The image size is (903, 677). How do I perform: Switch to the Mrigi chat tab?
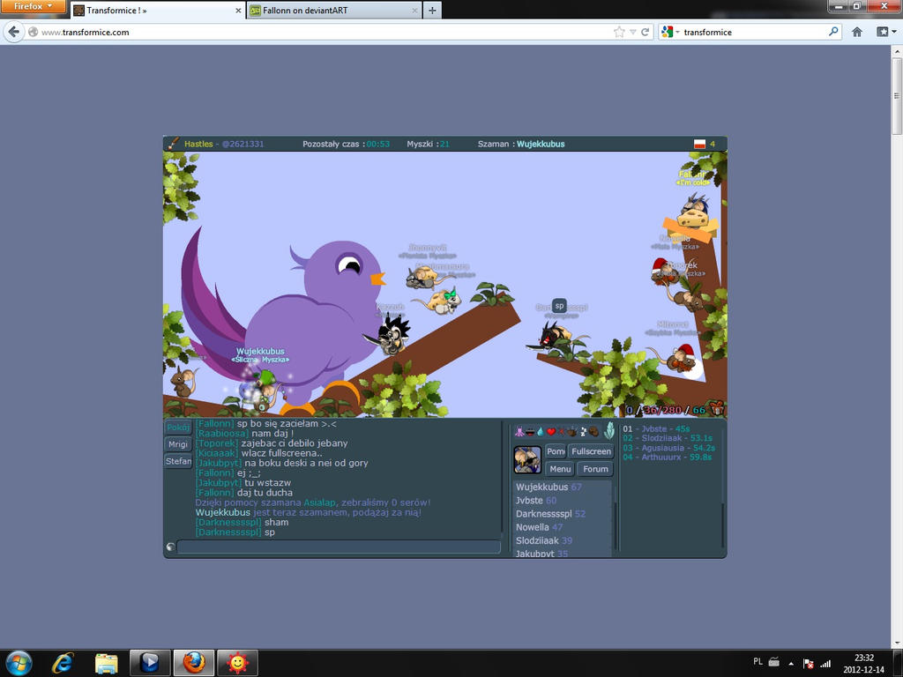178,444
